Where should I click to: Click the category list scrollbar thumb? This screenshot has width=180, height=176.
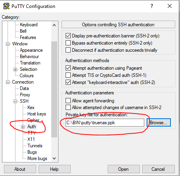pyautogui.click(x=54, y=89)
